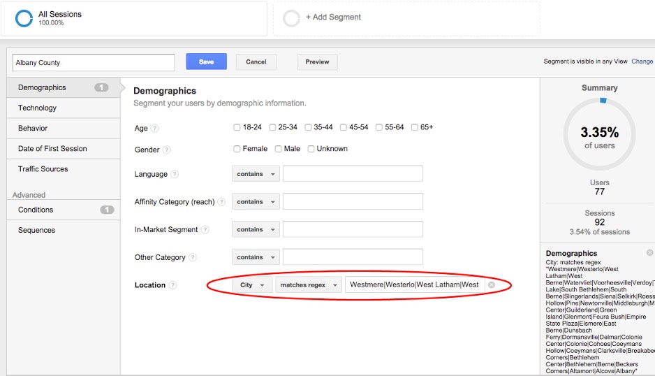655x376 pixels.
Task: Click the Change view visibility link
Action: (642, 62)
